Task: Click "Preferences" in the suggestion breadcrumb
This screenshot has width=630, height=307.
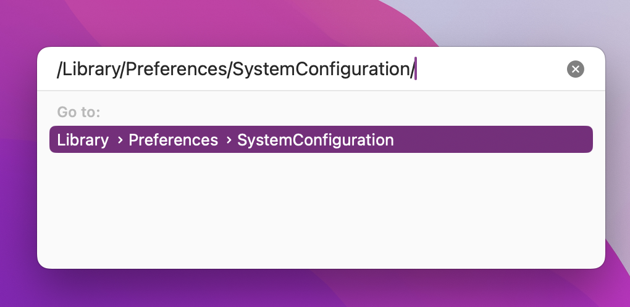Action: pos(173,140)
